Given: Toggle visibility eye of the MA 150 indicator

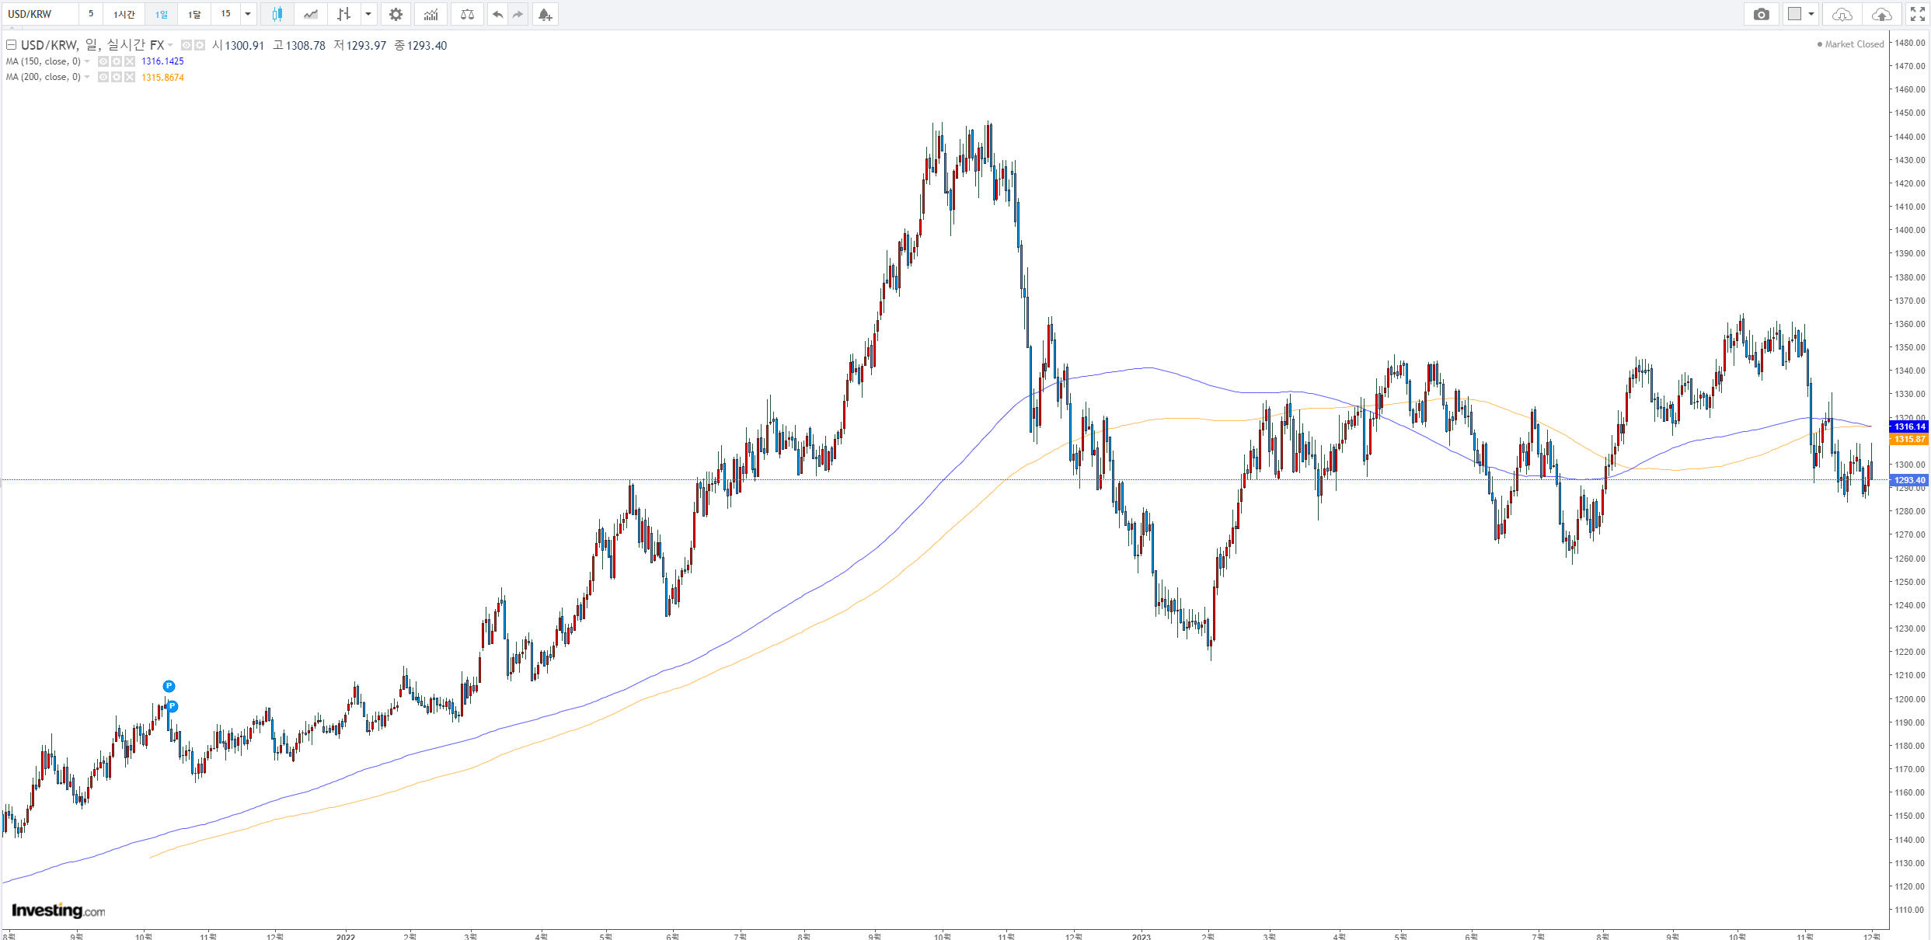Looking at the screenshot, I should tap(103, 61).
